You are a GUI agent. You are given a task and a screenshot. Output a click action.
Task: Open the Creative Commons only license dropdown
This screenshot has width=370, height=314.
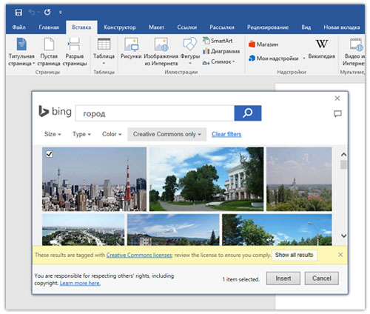click(167, 134)
